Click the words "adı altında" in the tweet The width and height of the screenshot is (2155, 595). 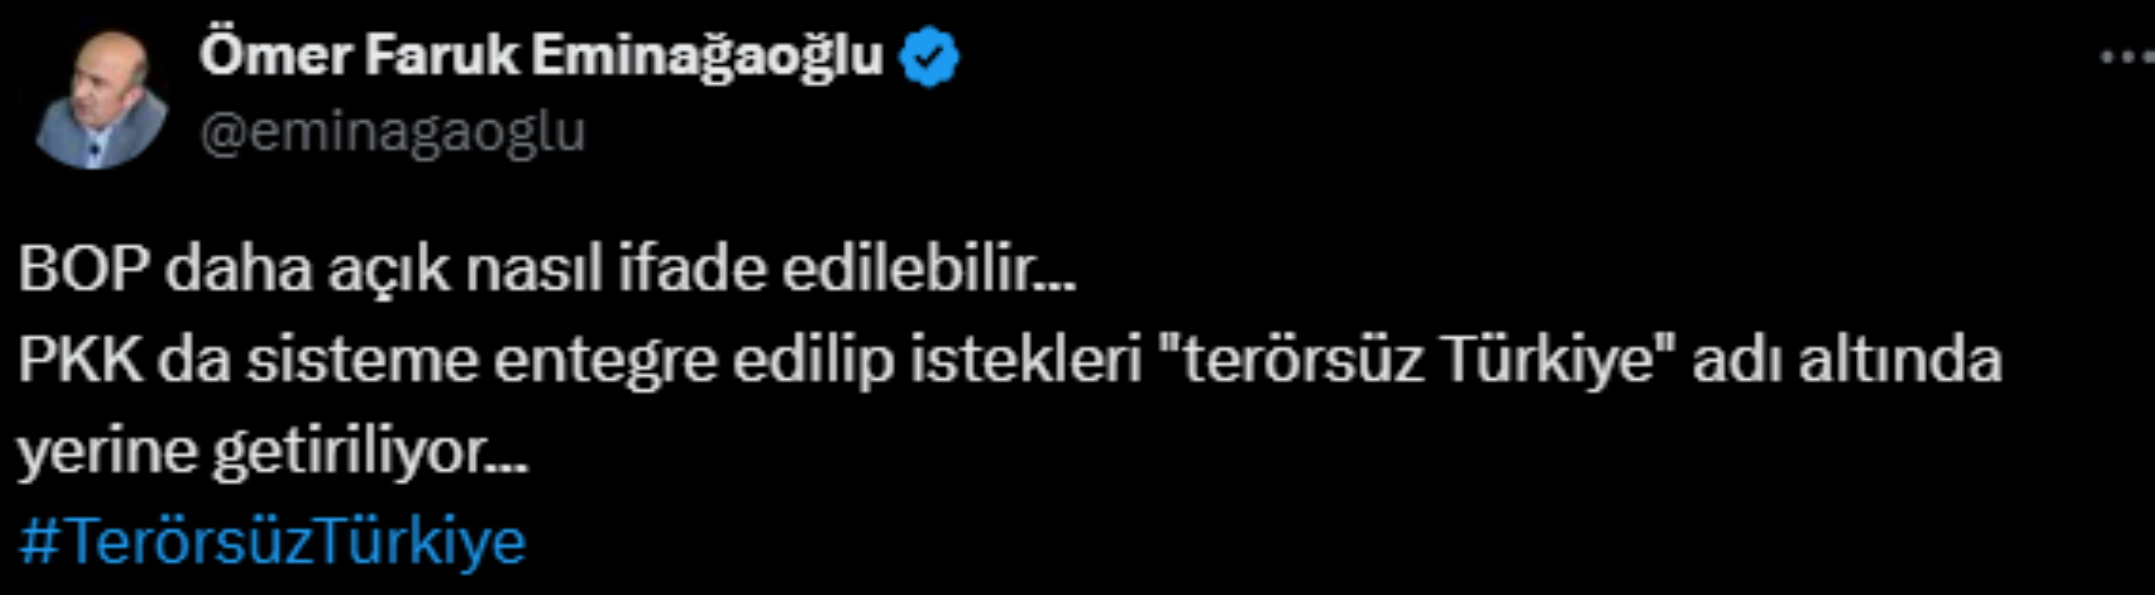[1847, 359]
